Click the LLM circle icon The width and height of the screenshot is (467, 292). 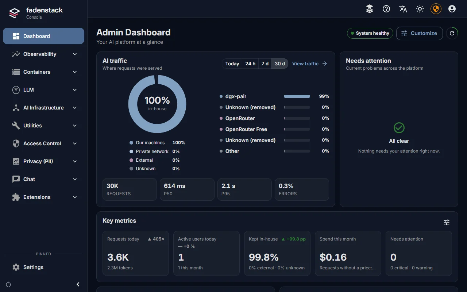pos(16,90)
